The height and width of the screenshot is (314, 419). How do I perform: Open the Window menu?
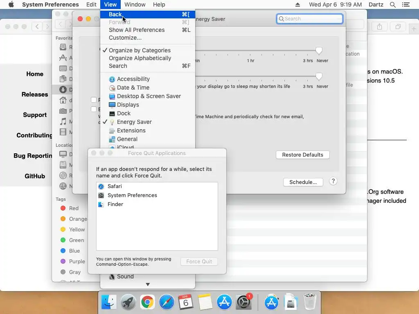coord(135,4)
